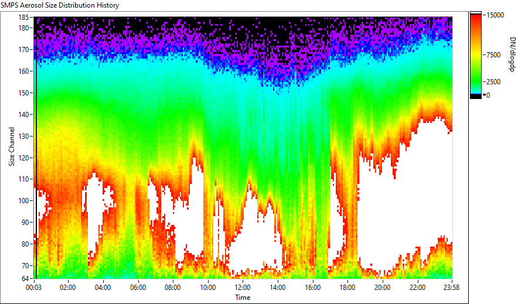Select the color bar gradient legend
This screenshot has height=304, width=518.
(476, 55)
